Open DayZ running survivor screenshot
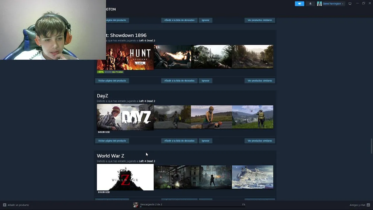Viewport: 373px width, 210px height. coord(172,117)
